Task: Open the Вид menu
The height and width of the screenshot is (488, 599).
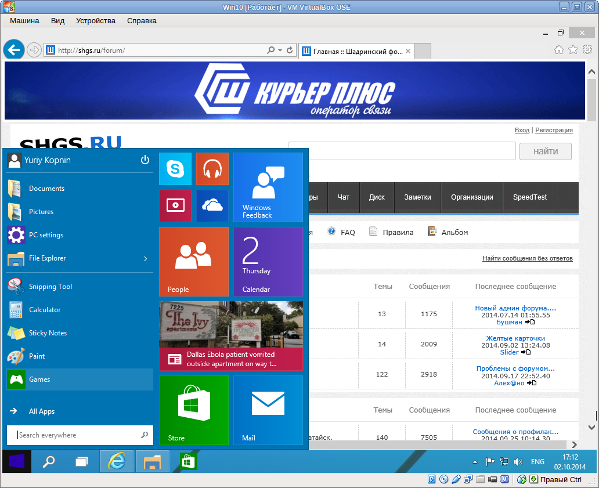Action: click(57, 21)
